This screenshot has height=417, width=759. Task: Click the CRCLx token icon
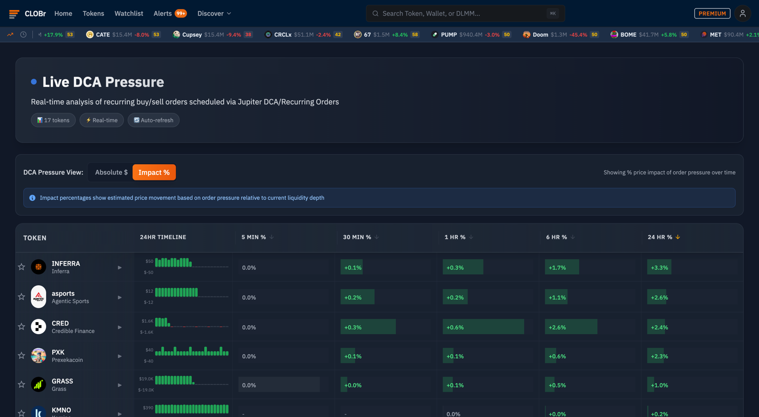pyautogui.click(x=268, y=35)
